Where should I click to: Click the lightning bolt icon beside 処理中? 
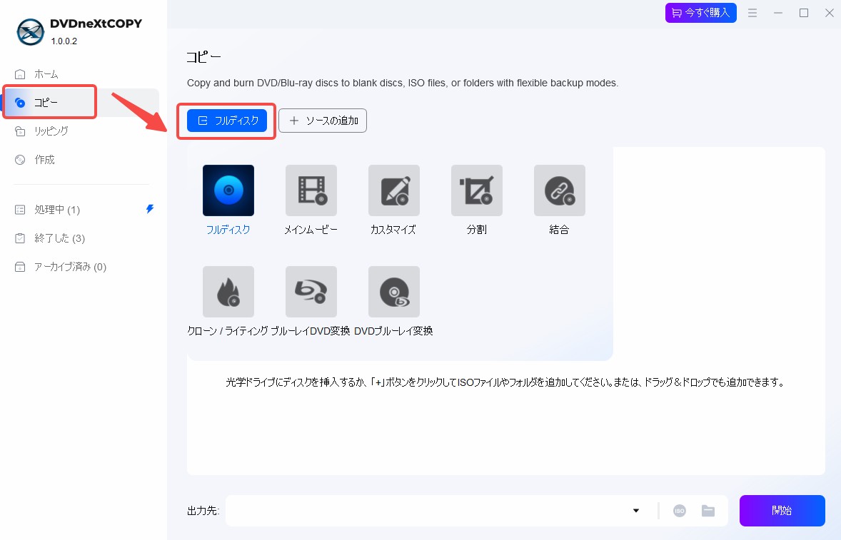(x=150, y=209)
